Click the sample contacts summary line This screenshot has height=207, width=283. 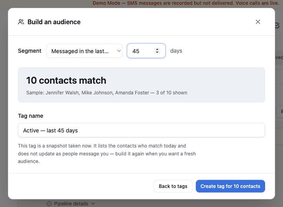pyautogui.click(x=107, y=93)
